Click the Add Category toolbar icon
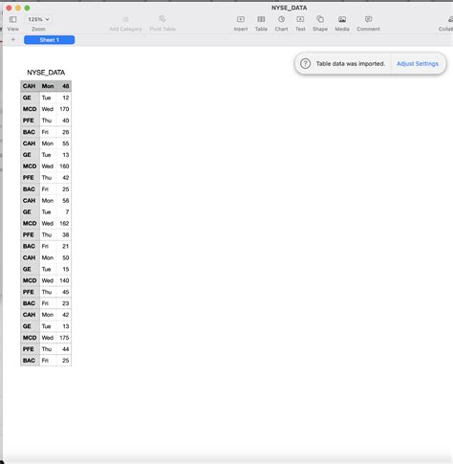 (125, 19)
